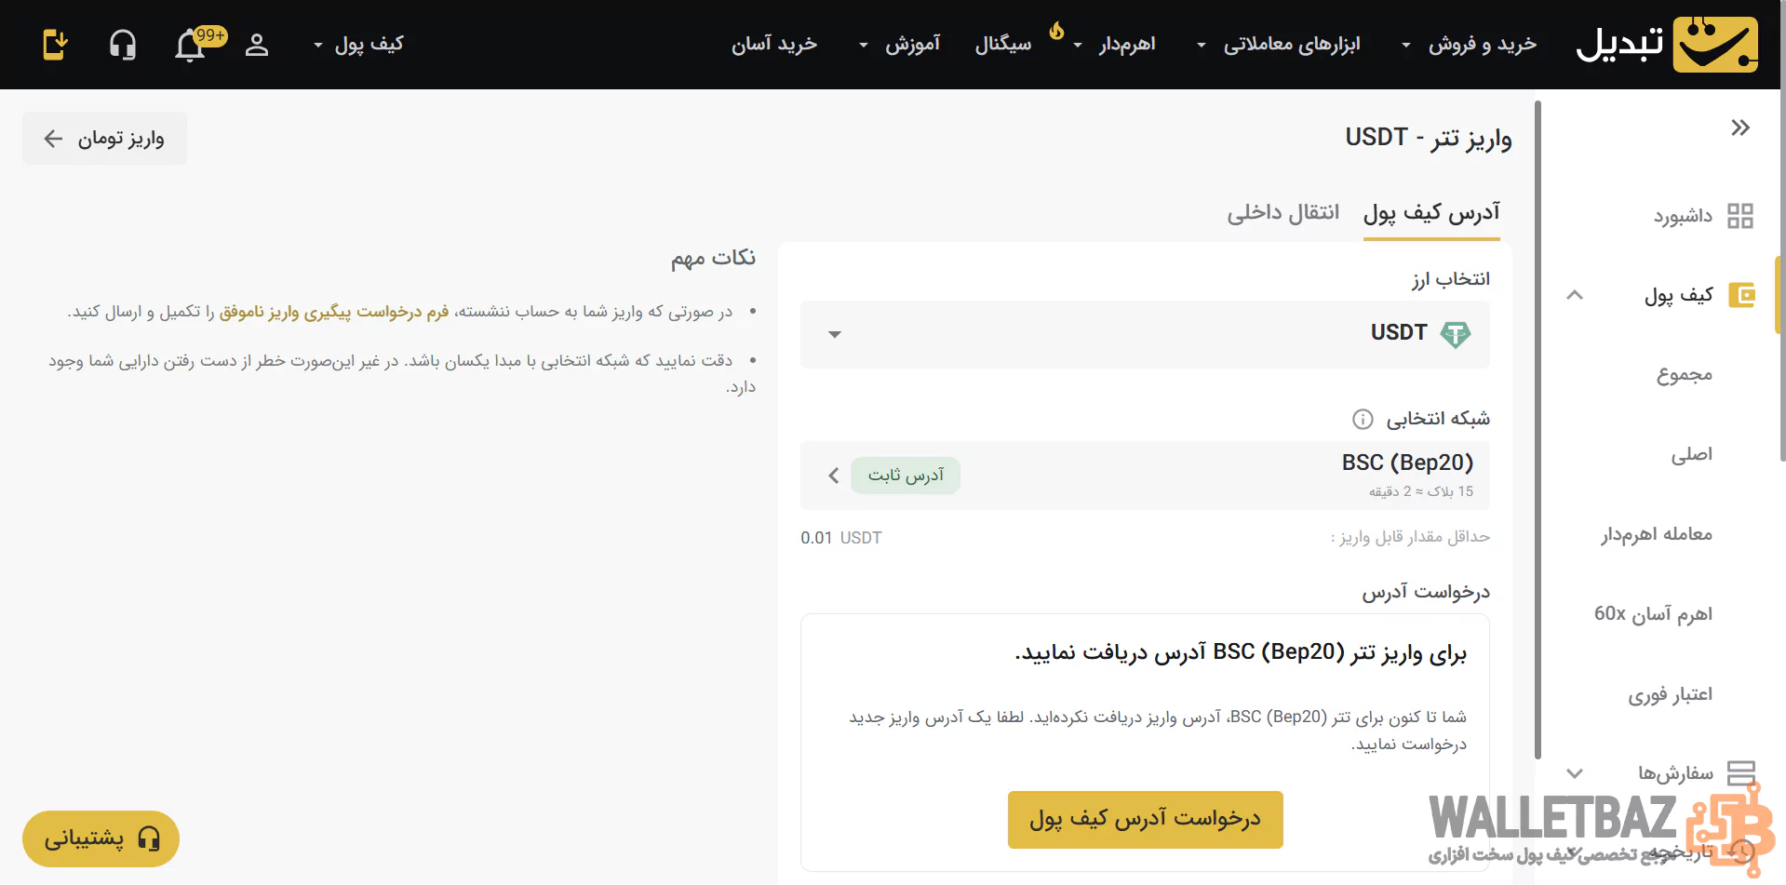
Task: Open notifications bell with 99+ badge
Action: (x=191, y=45)
